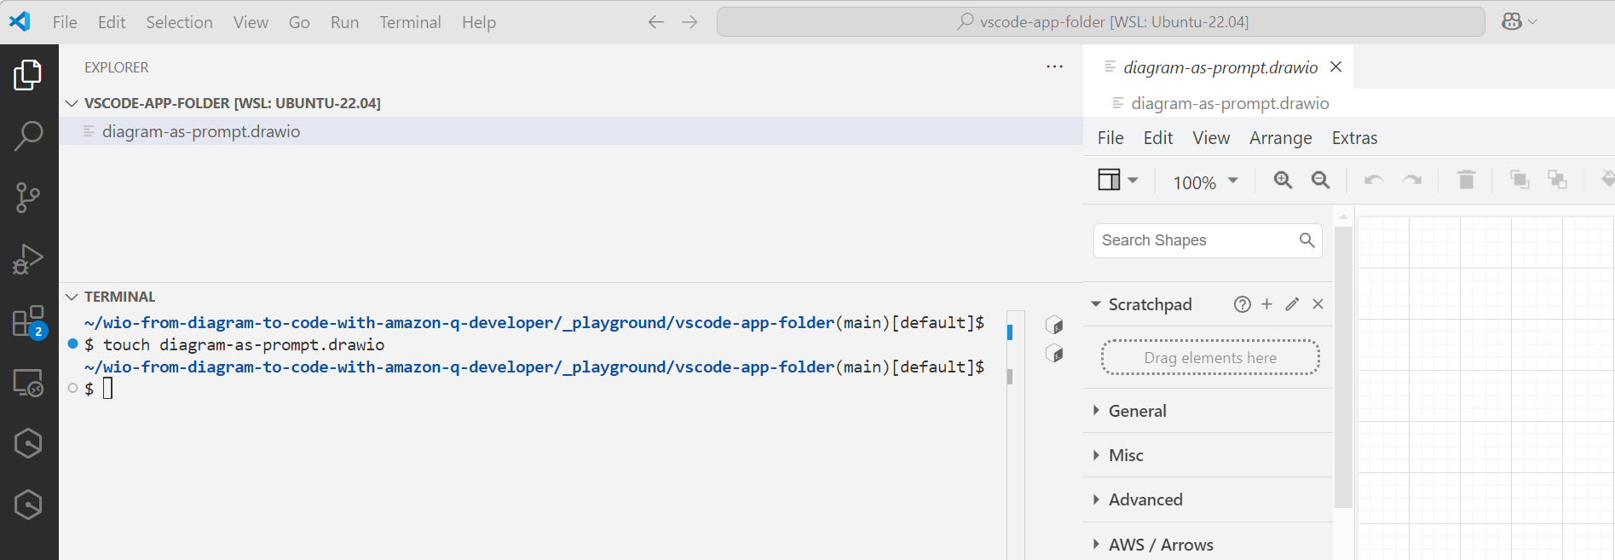Open the draw.io Arrange menu

1281,138
